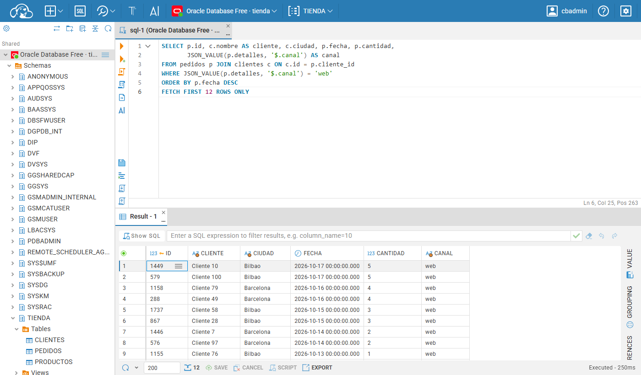
Task: Collapse the Tables folder
Action: pyautogui.click(x=16, y=329)
